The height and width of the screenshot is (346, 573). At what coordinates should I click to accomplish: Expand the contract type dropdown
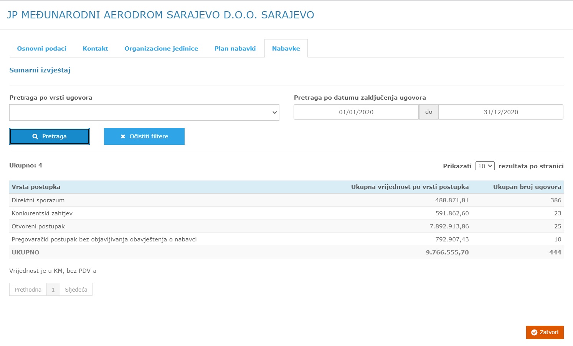click(x=144, y=113)
